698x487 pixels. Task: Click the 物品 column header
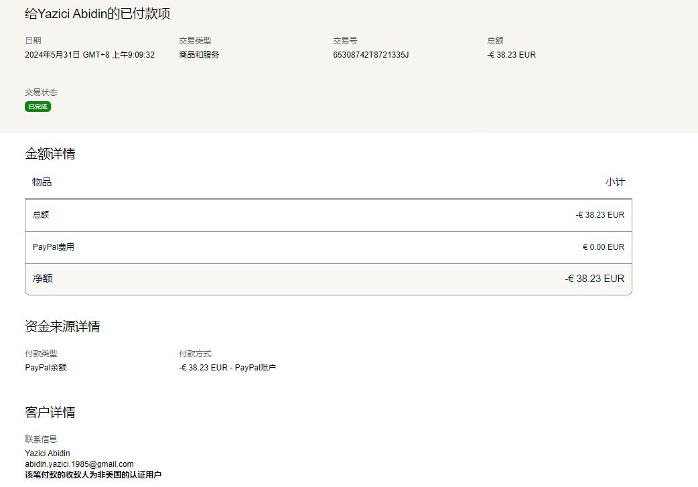coord(42,182)
